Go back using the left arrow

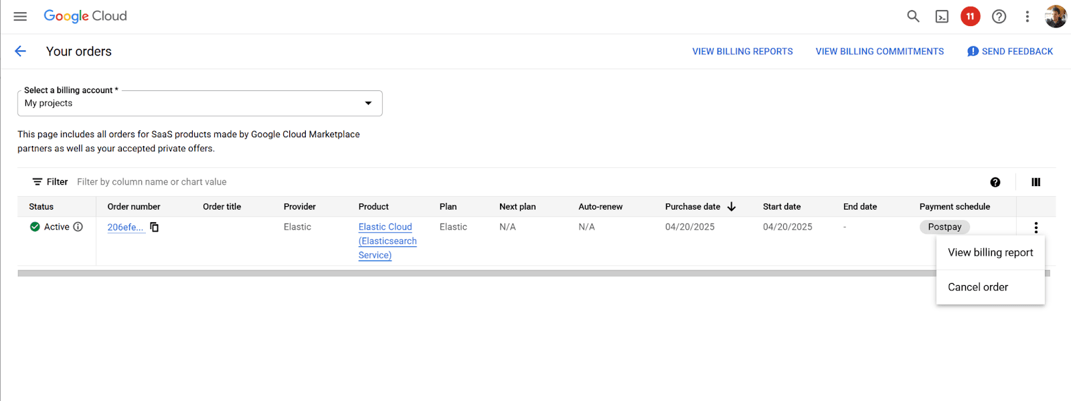point(20,52)
